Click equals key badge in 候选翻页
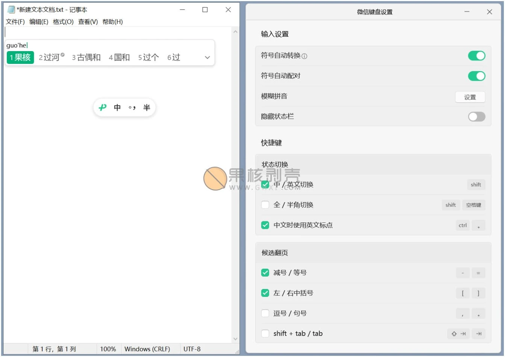 click(478, 273)
